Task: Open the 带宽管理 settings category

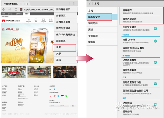Action: point(102,36)
